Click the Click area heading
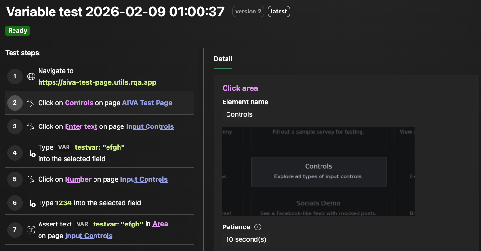Viewport: 481px width, 251px height. pyautogui.click(x=240, y=88)
